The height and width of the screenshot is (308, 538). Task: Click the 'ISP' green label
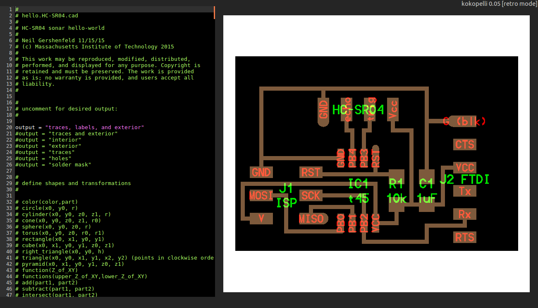click(287, 203)
